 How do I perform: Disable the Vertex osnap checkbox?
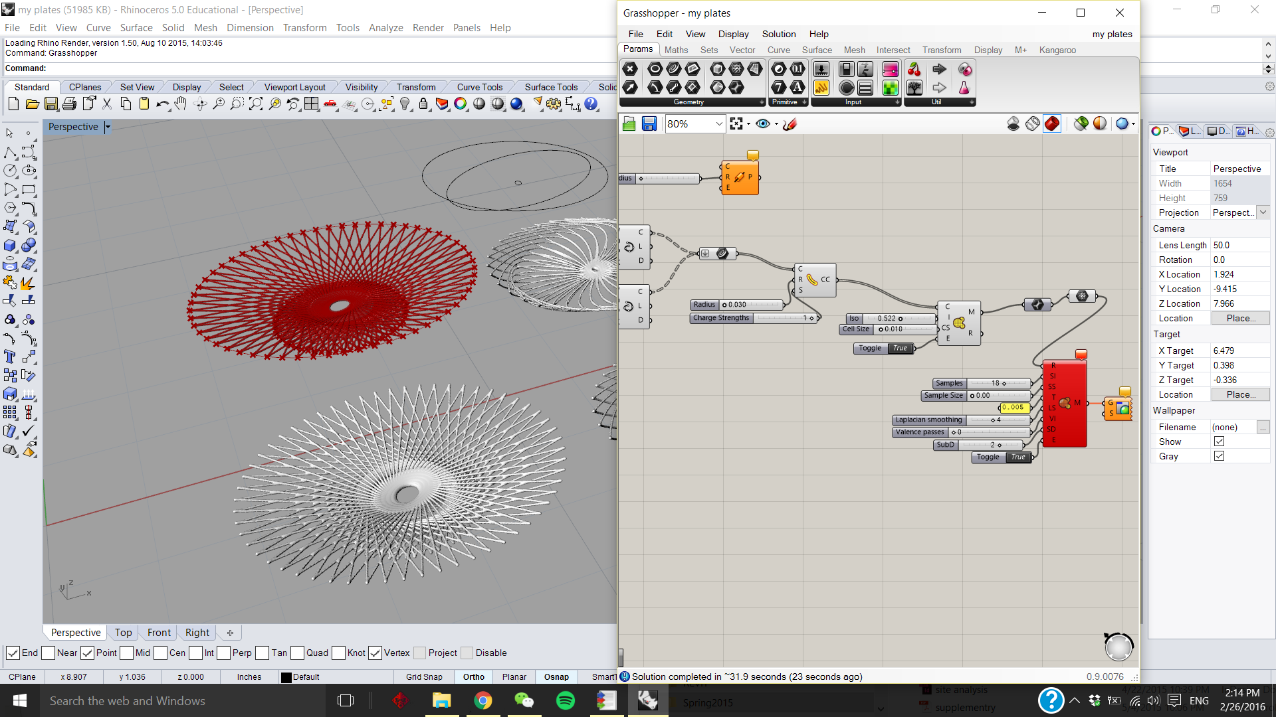pos(375,653)
